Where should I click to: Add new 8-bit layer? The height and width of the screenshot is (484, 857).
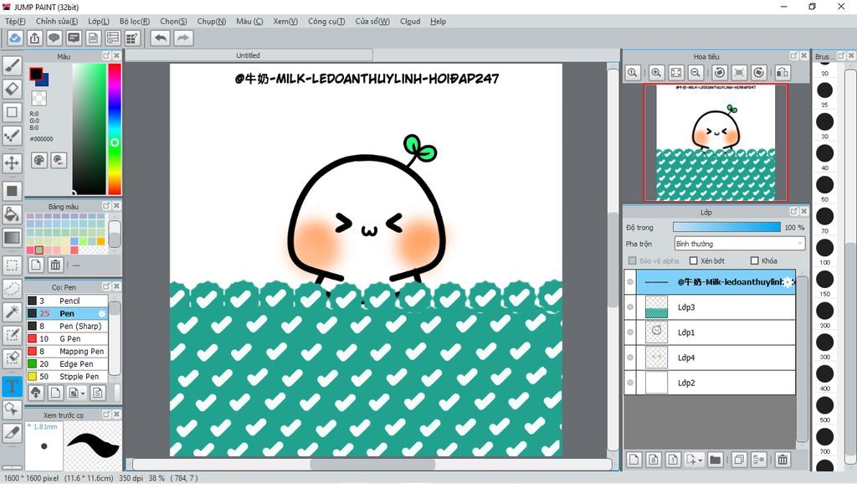[654, 460]
